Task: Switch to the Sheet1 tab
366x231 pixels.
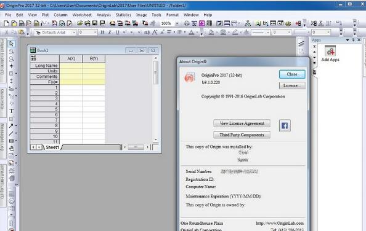Action: [x=52, y=147]
